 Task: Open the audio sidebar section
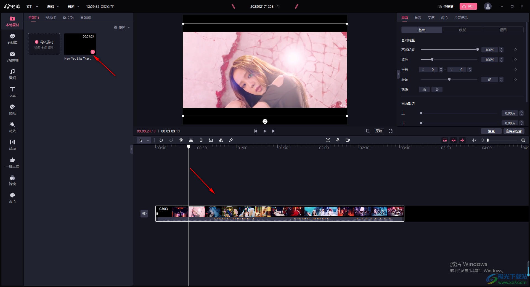click(12, 75)
